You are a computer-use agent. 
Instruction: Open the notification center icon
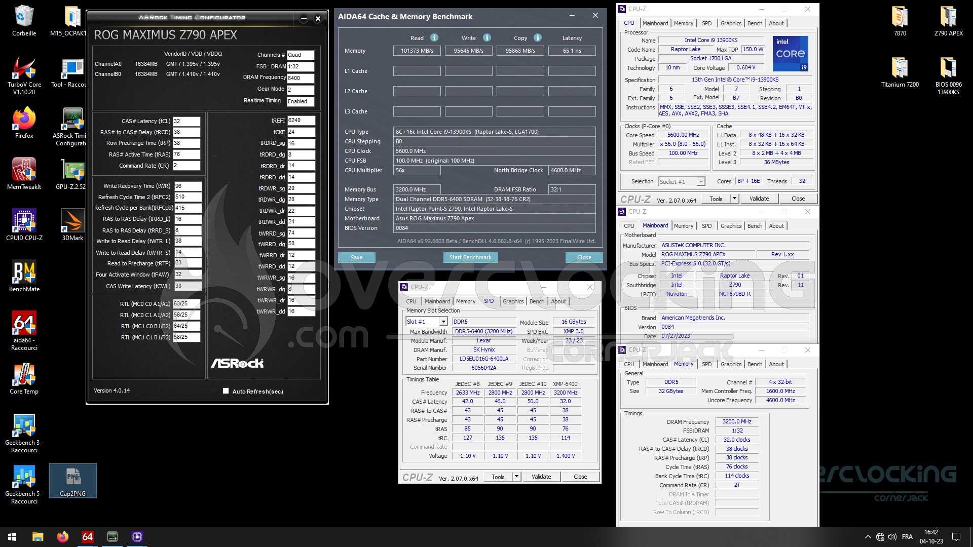point(956,537)
